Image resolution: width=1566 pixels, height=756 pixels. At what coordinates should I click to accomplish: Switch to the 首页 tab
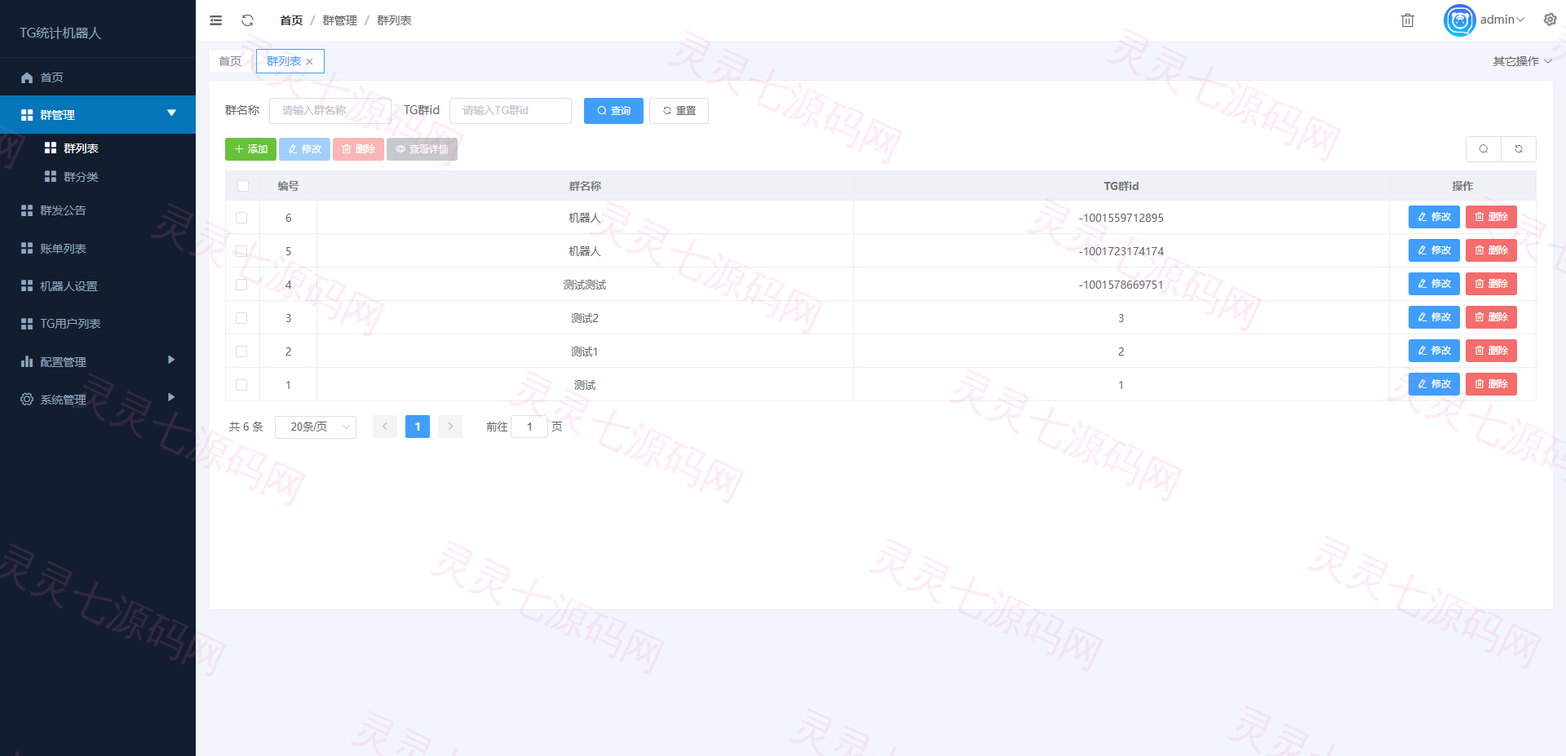(x=230, y=61)
